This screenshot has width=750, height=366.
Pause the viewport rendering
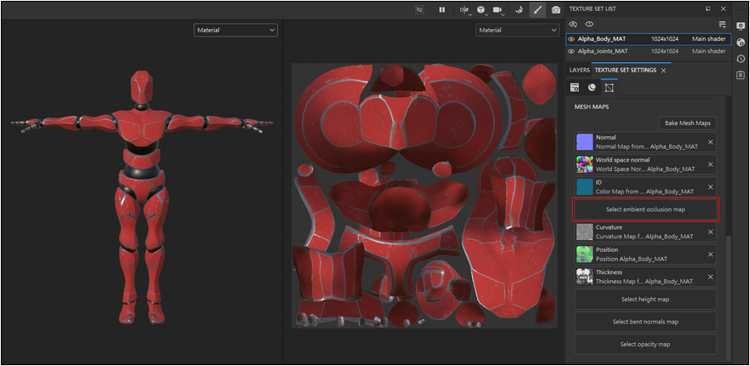click(x=441, y=9)
